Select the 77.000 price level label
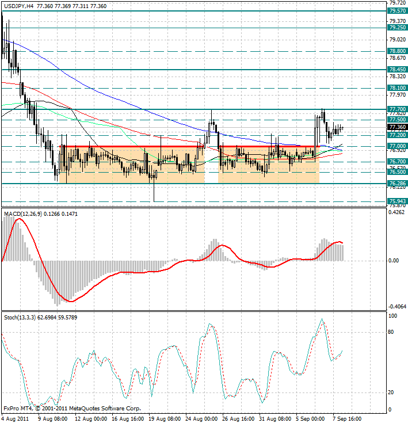Viewport: 408px width, 423px height. click(397, 147)
